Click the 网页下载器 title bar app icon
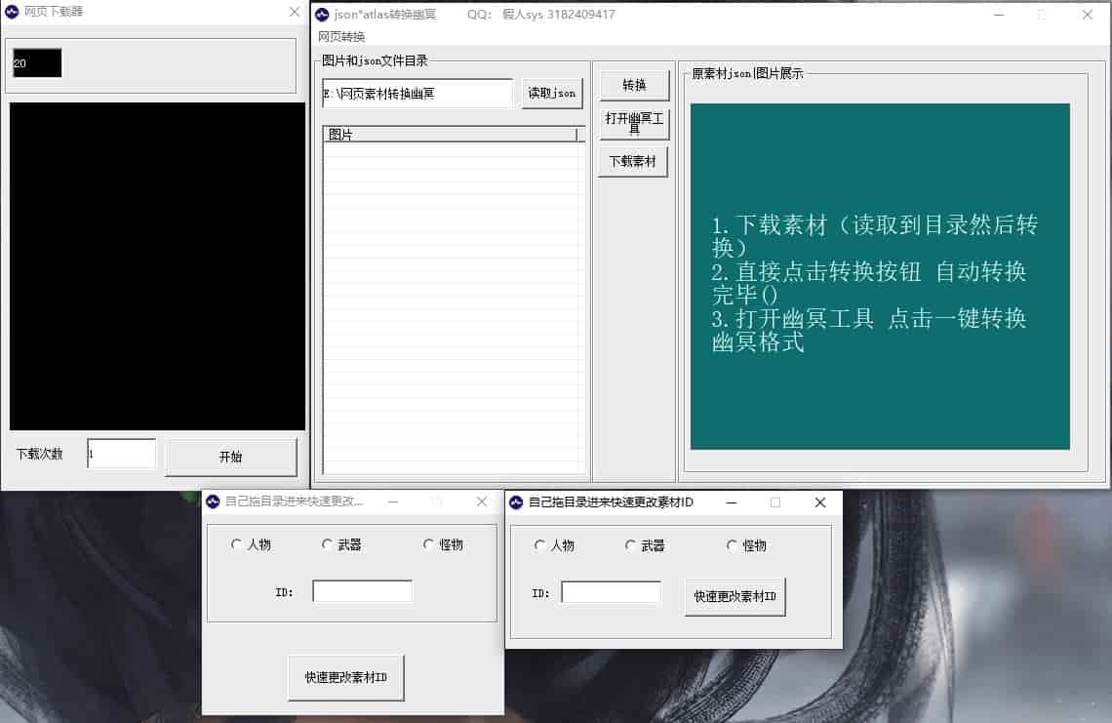 point(12,12)
